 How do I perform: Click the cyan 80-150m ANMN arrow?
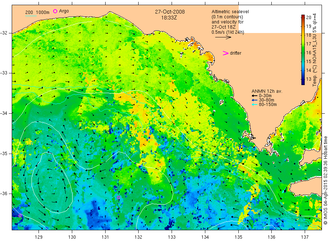click(255, 104)
